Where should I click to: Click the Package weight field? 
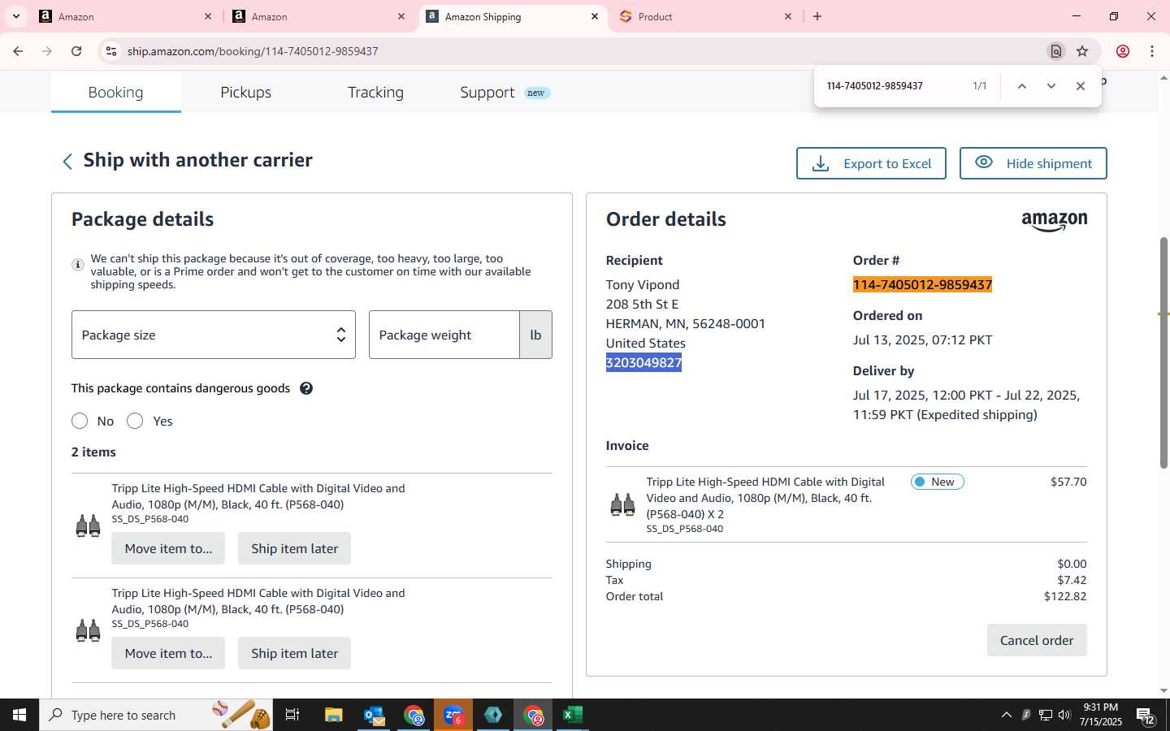pos(444,335)
